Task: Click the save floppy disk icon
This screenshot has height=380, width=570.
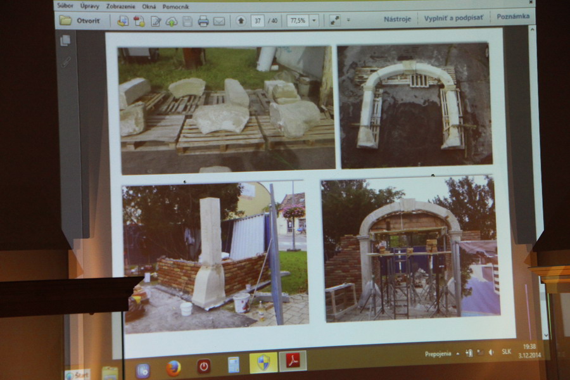Action: 187,22
